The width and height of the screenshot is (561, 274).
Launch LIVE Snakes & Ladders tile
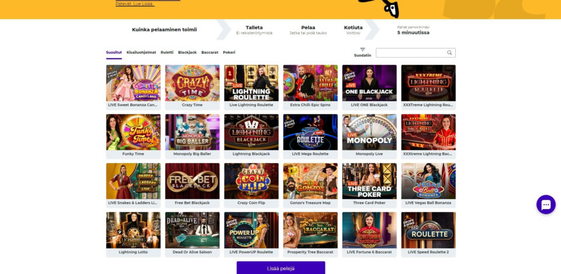pos(133,181)
